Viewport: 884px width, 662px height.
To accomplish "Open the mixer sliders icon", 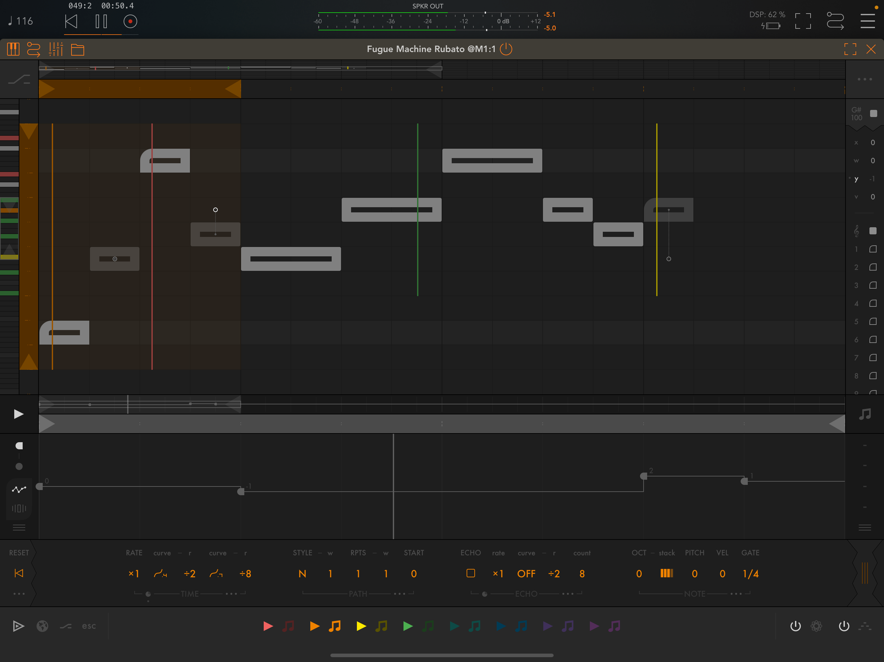I will 56,49.
